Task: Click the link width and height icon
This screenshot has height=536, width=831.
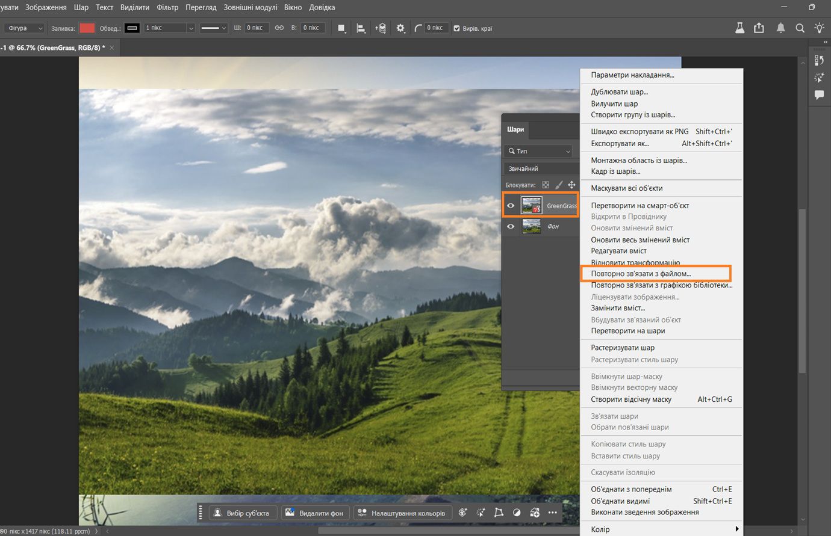Action: pyautogui.click(x=279, y=28)
